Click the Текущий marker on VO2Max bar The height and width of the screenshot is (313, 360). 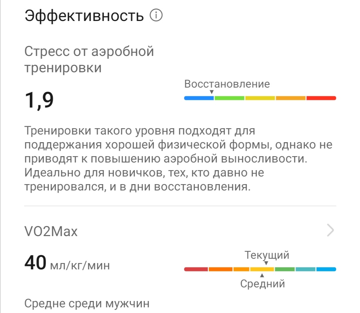266,263
